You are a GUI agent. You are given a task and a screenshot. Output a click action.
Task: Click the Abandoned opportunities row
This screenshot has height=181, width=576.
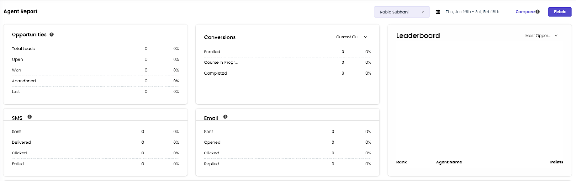coord(95,81)
